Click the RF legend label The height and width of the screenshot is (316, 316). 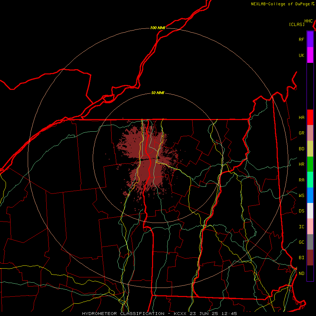(x=301, y=39)
